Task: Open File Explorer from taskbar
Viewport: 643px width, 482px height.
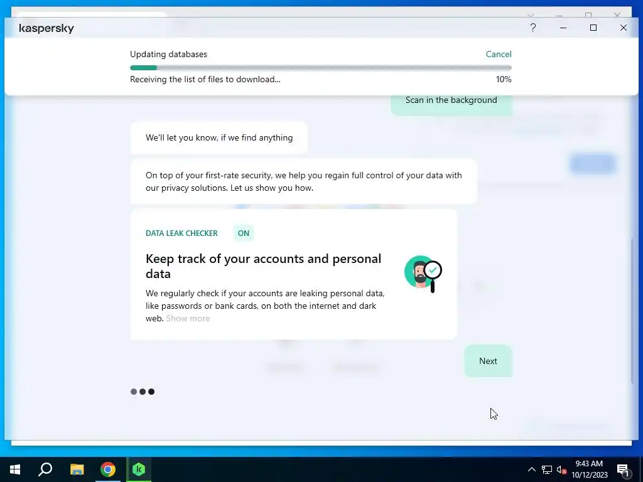Action: click(77, 469)
